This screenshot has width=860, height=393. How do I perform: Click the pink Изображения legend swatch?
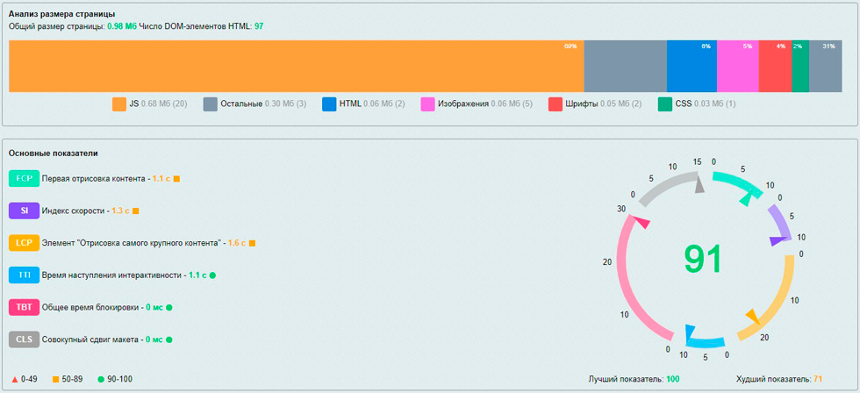(x=428, y=104)
